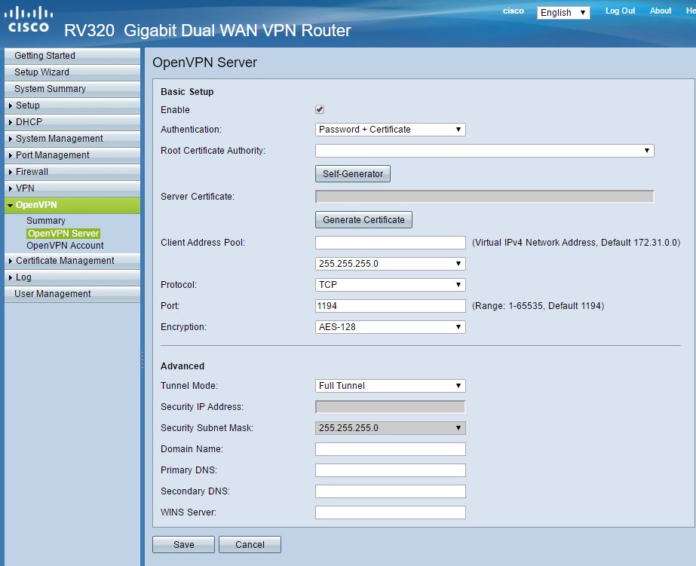
Task: Click the Port number field
Action: pyautogui.click(x=390, y=306)
